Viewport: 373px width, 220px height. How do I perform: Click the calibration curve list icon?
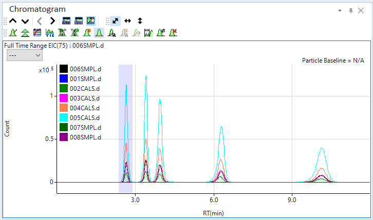tap(38, 33)
